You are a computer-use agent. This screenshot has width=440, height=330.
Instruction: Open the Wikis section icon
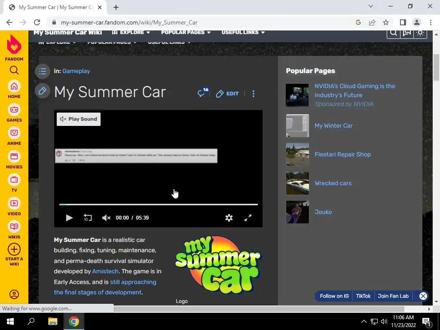(14, 226)
